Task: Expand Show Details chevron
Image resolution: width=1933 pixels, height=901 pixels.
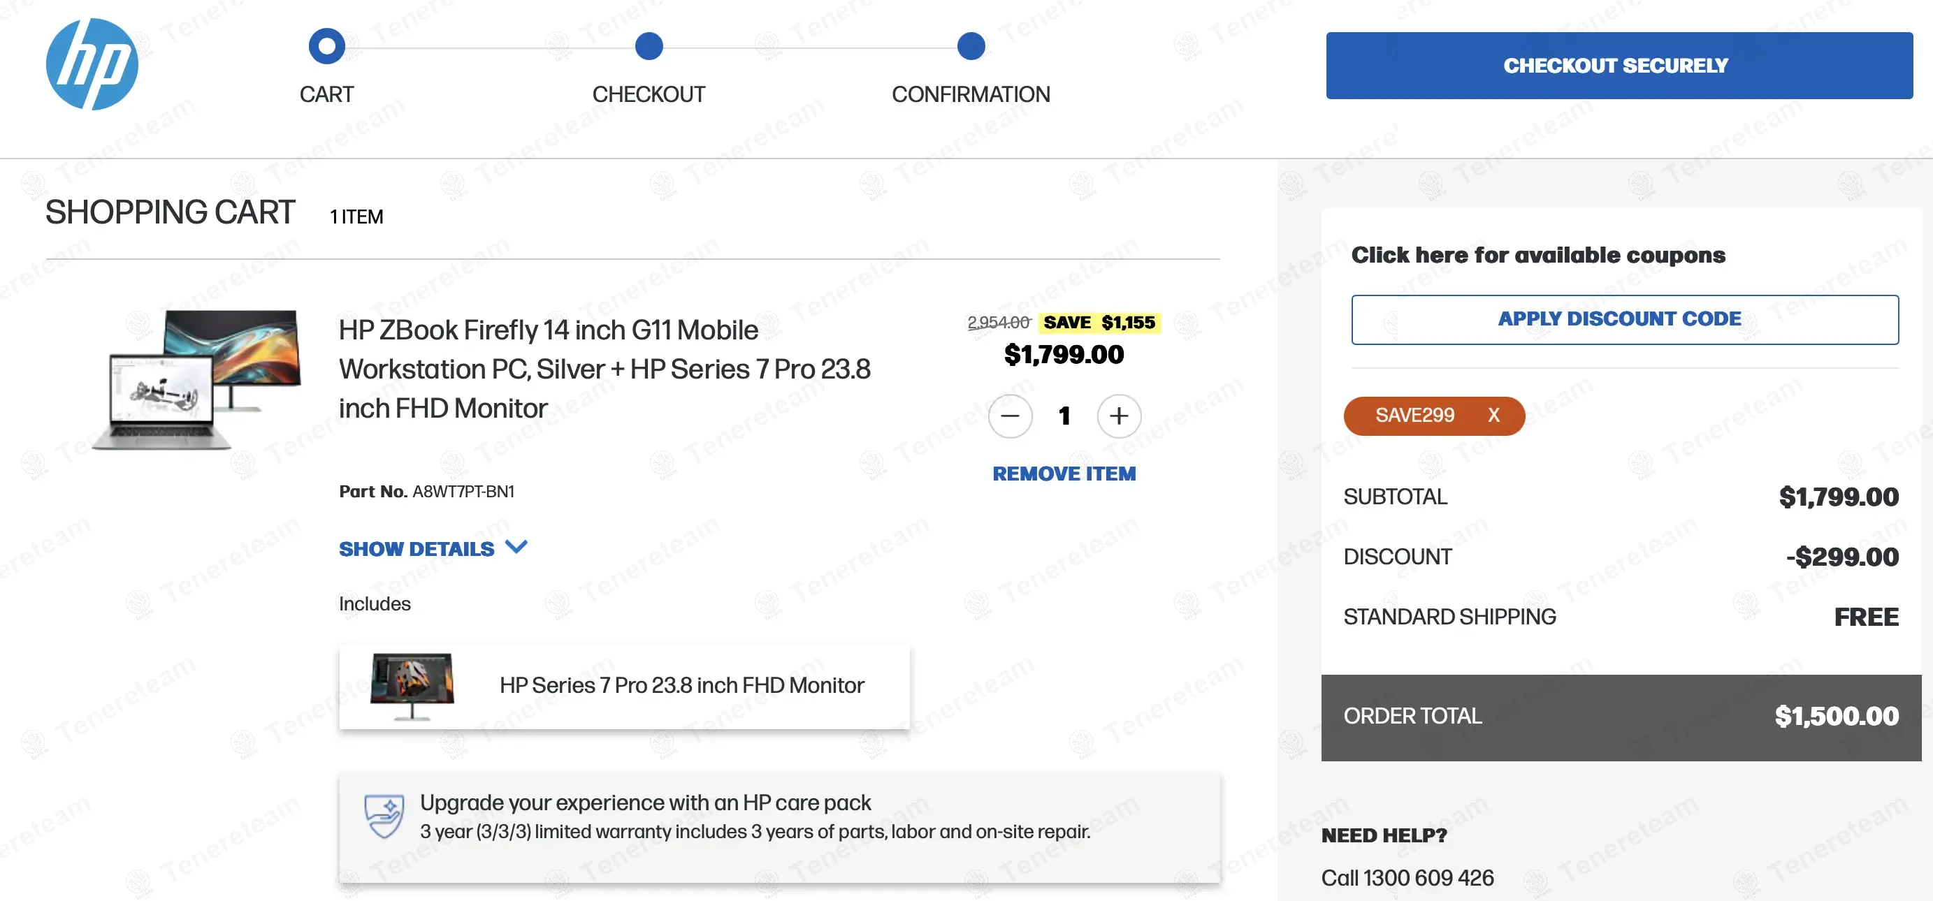Action: (x=516, y=547)
